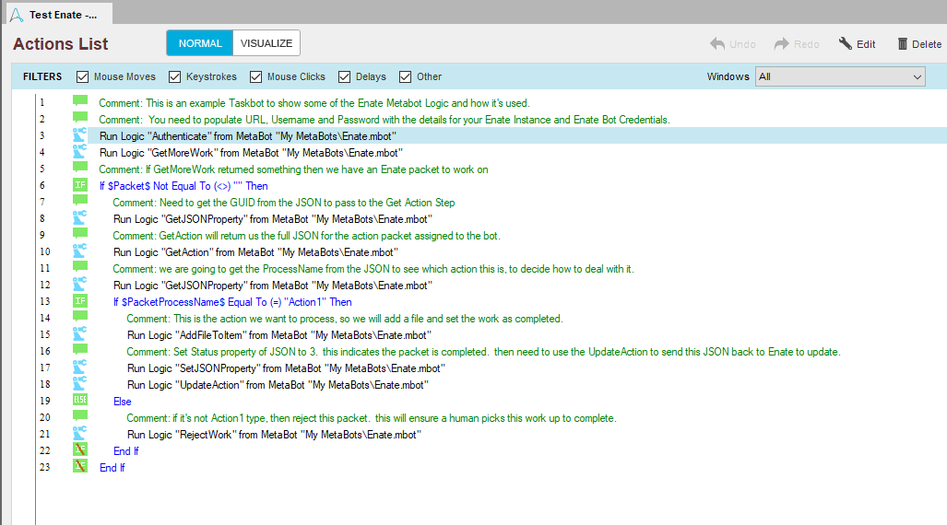
Task: Click the End If icon on line 22
Action: (x=80, y=449)
